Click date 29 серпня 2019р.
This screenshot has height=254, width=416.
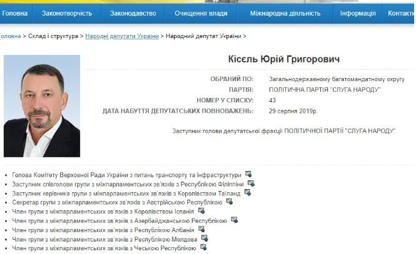[x=293, y=111]
